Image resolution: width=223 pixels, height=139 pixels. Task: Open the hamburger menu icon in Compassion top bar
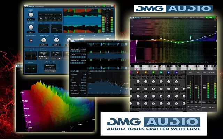[112, 6]
